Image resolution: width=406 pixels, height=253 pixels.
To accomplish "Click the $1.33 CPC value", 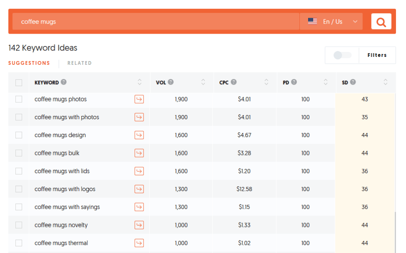I will pos(244,225).
